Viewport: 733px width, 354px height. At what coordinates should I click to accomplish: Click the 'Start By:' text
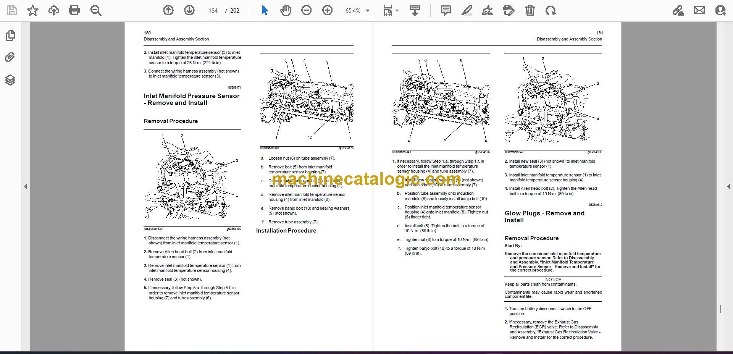click(x=513, y=246)
